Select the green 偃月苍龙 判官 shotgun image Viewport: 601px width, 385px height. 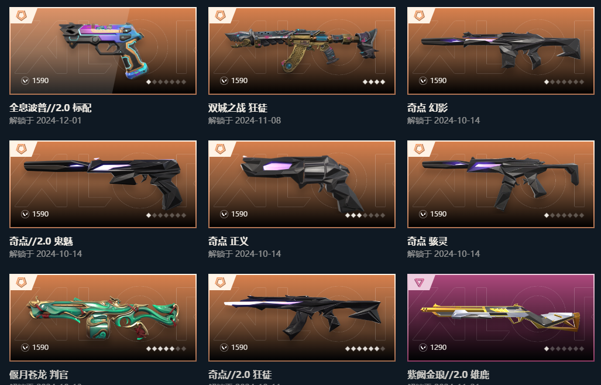(x=104, y=317)
